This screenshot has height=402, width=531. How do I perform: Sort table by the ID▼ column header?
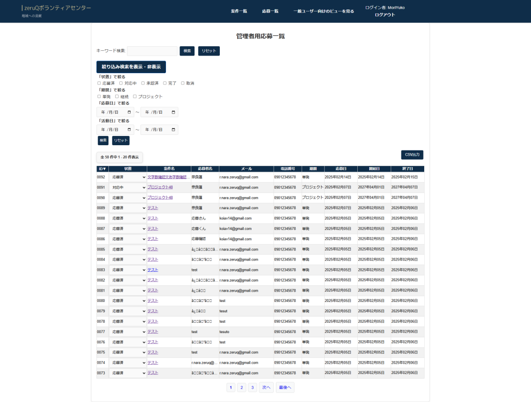pyautogui.click(x=102, y=169)
